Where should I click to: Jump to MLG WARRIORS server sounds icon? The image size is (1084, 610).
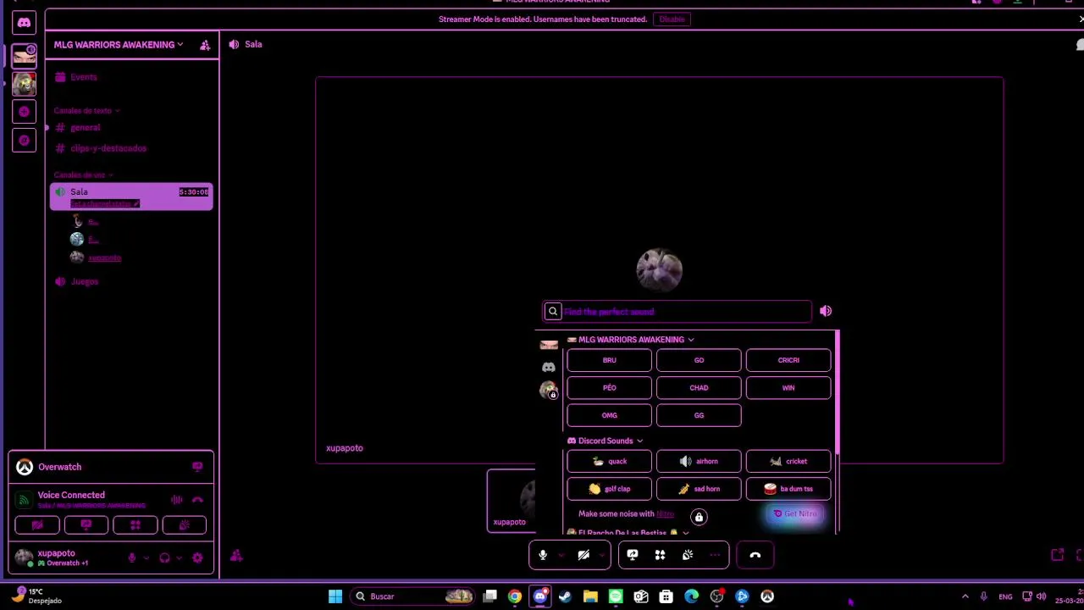(549, 344)
